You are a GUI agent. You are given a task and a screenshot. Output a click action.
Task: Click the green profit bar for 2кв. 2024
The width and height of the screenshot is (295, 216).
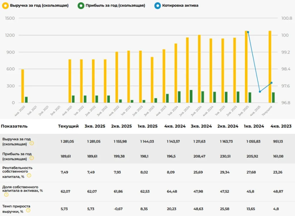(x=191, y=96)
